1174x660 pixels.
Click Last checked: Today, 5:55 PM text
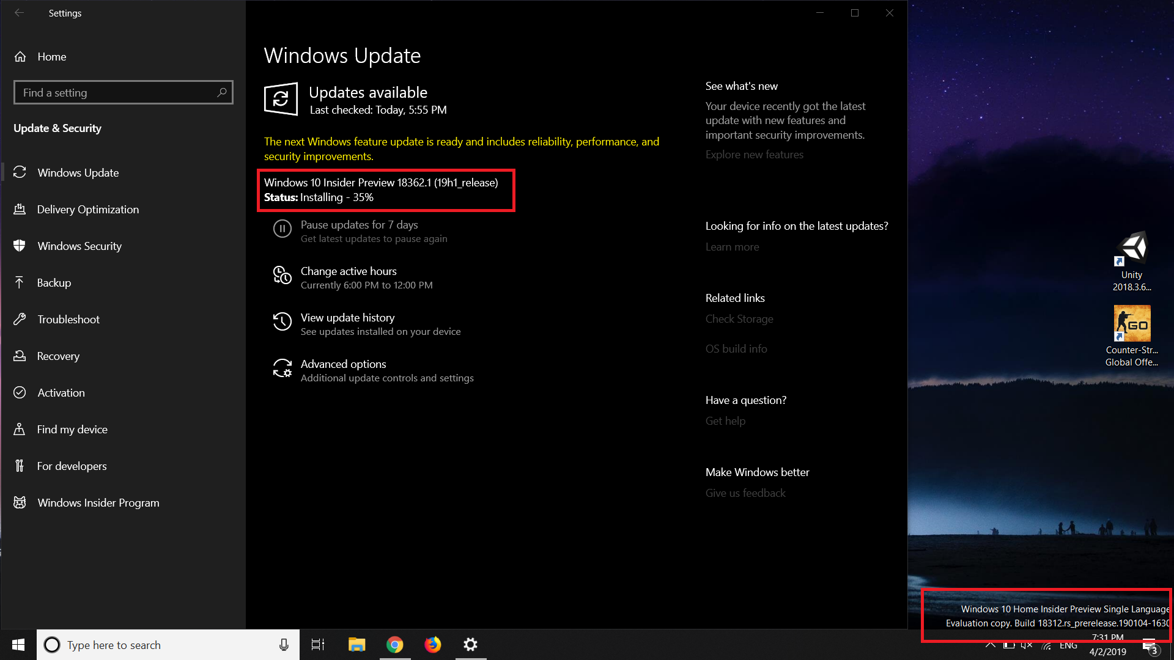(x=378, y=110)
